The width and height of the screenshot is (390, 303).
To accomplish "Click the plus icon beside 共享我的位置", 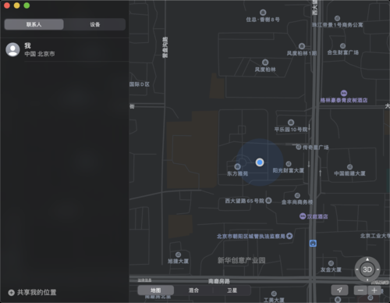I will click(x=11, y=293).
